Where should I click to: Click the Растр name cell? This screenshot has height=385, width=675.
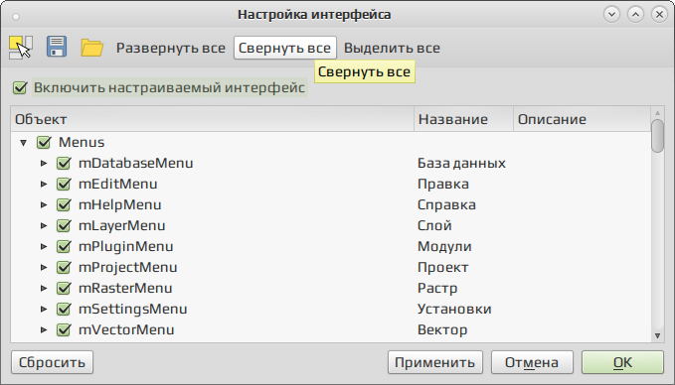tap(437, 289)
